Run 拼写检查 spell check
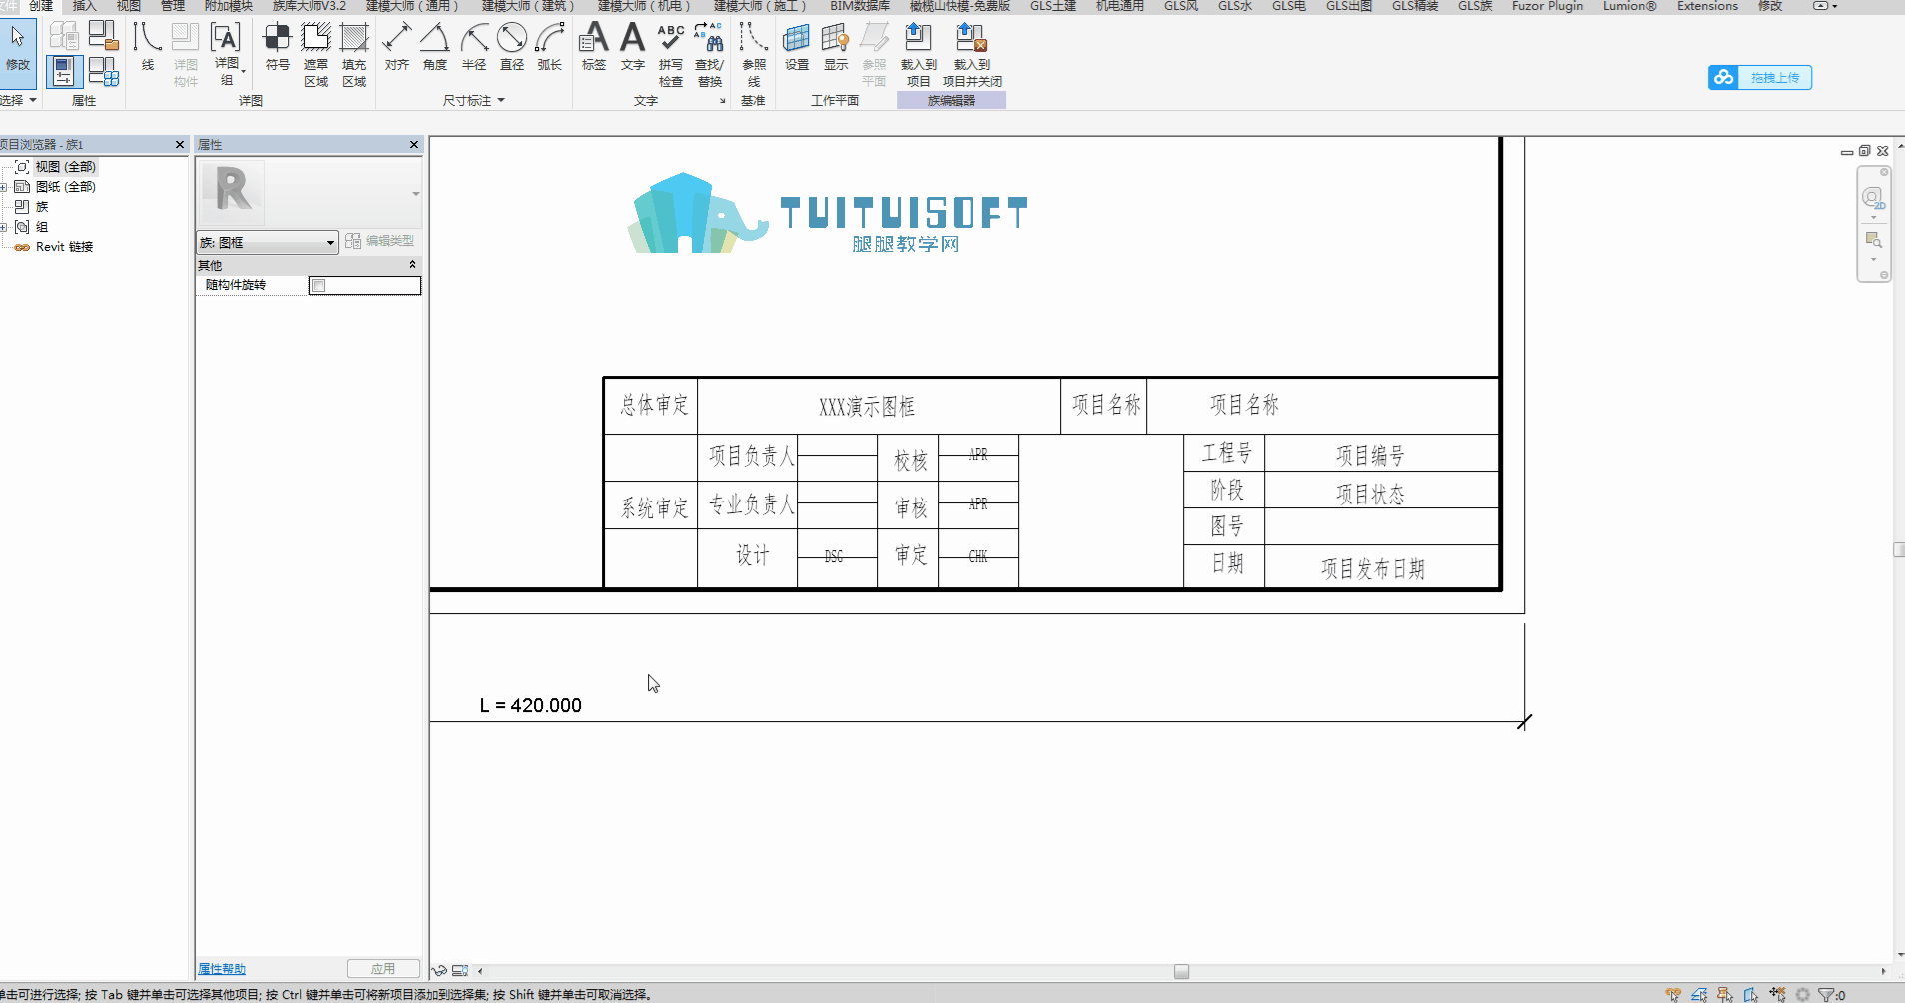 (671, 55)
